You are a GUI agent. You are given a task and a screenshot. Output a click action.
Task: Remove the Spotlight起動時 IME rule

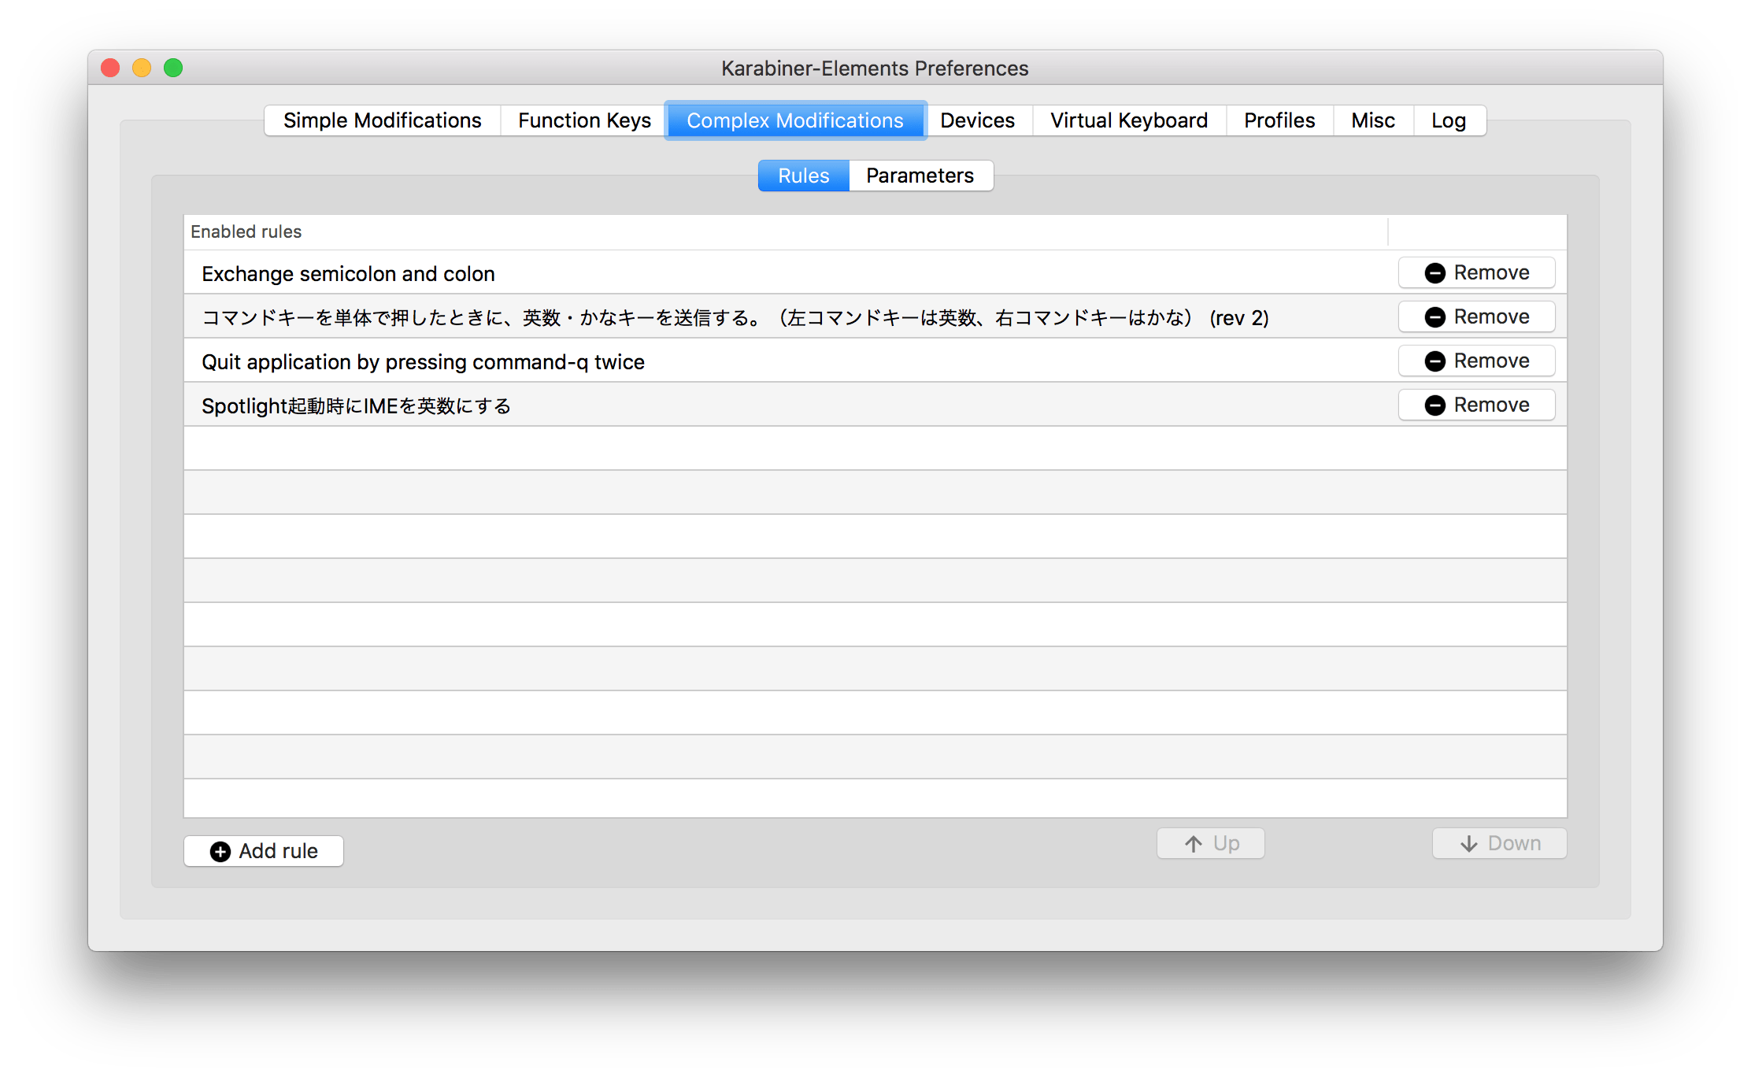tap(1476, 405)
